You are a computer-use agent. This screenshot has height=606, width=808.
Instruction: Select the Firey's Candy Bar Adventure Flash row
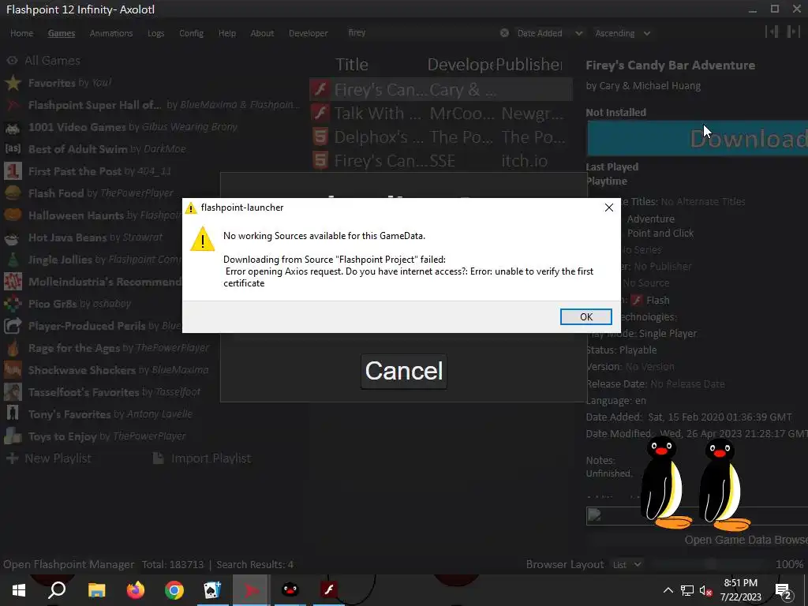click(x=440, y=90)
